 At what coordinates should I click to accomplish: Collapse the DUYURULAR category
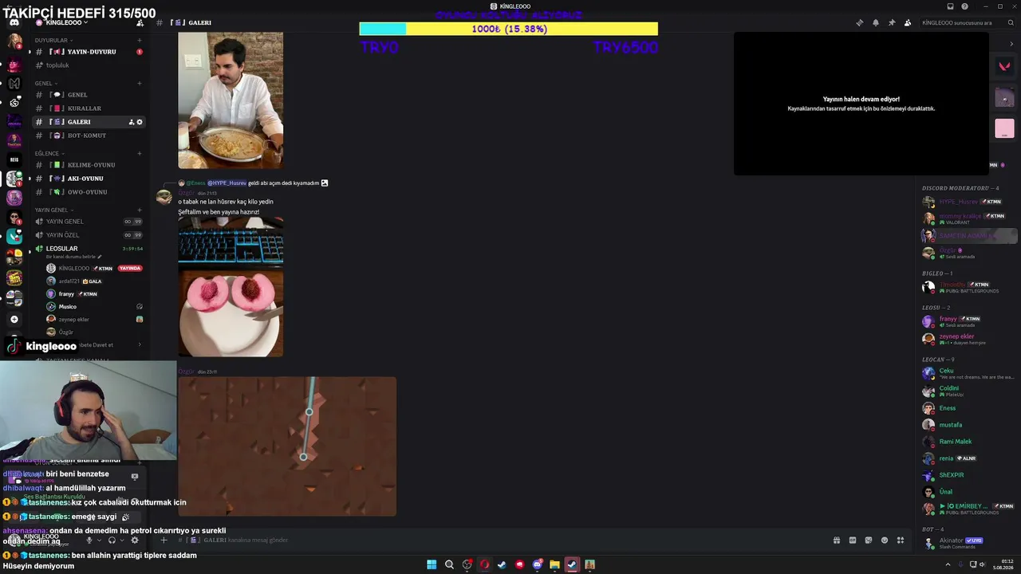[x=53, y=40]
